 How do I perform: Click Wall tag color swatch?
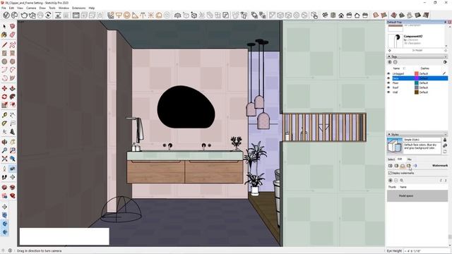click(417, 92)
